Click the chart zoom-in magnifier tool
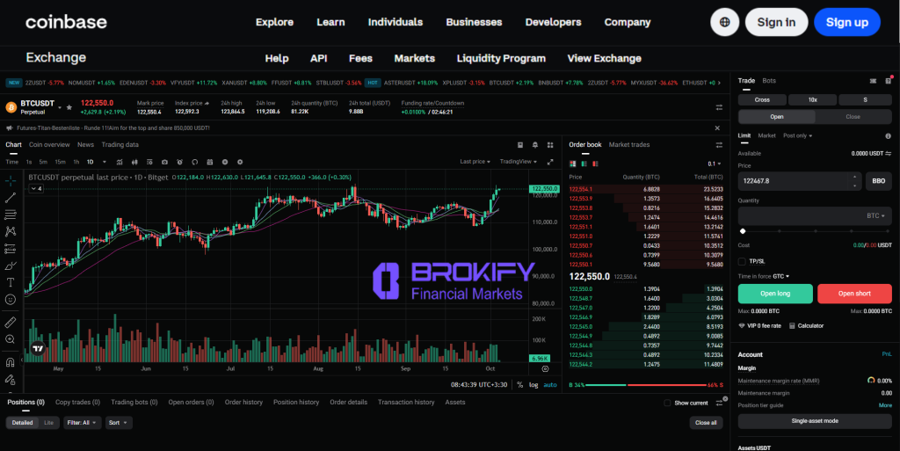The image size is (900, 451). point(11,339)
